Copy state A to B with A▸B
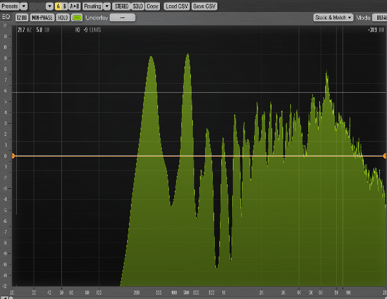 coord(74,6)
